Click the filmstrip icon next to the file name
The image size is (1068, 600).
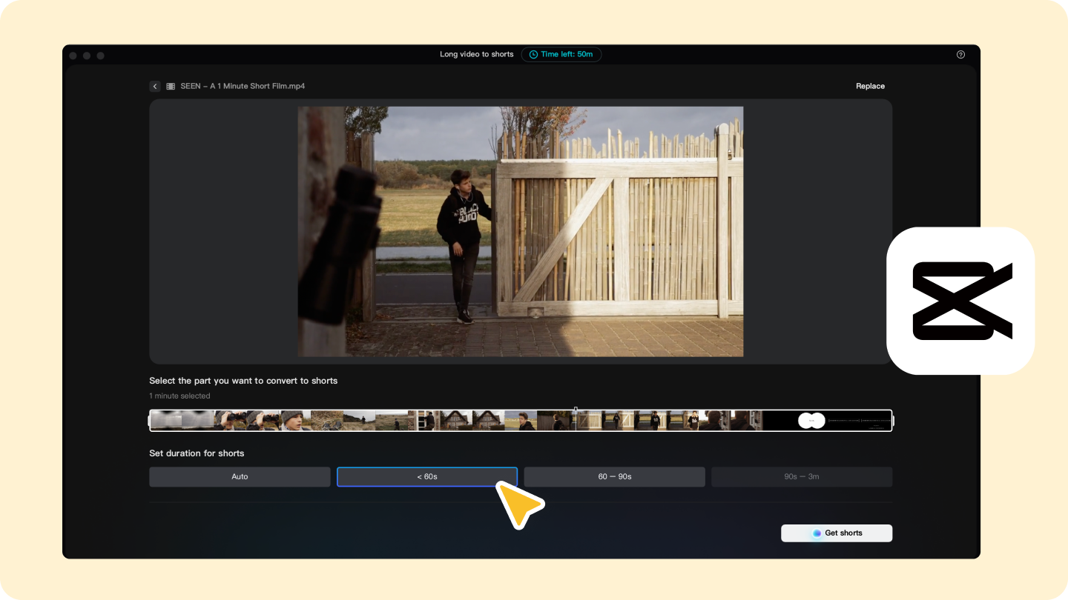pyautogui.click(x=170, y=86)
